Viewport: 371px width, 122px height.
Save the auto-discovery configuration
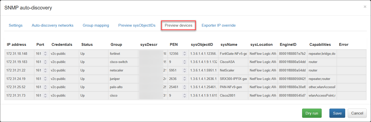tap(337, 113)
